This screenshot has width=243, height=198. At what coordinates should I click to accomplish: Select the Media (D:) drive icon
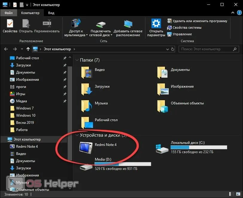pyautogui.click(x=86, y=167)
